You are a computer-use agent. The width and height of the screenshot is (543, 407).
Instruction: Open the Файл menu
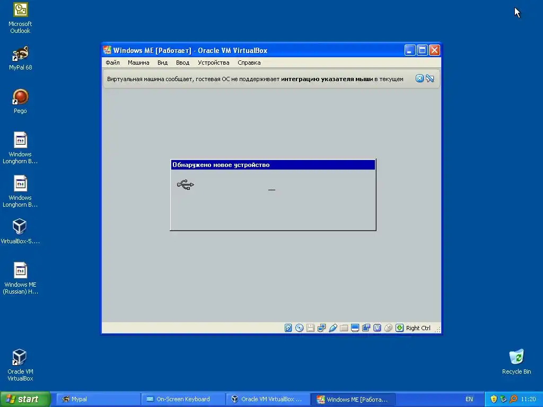(x=112, y=63)
